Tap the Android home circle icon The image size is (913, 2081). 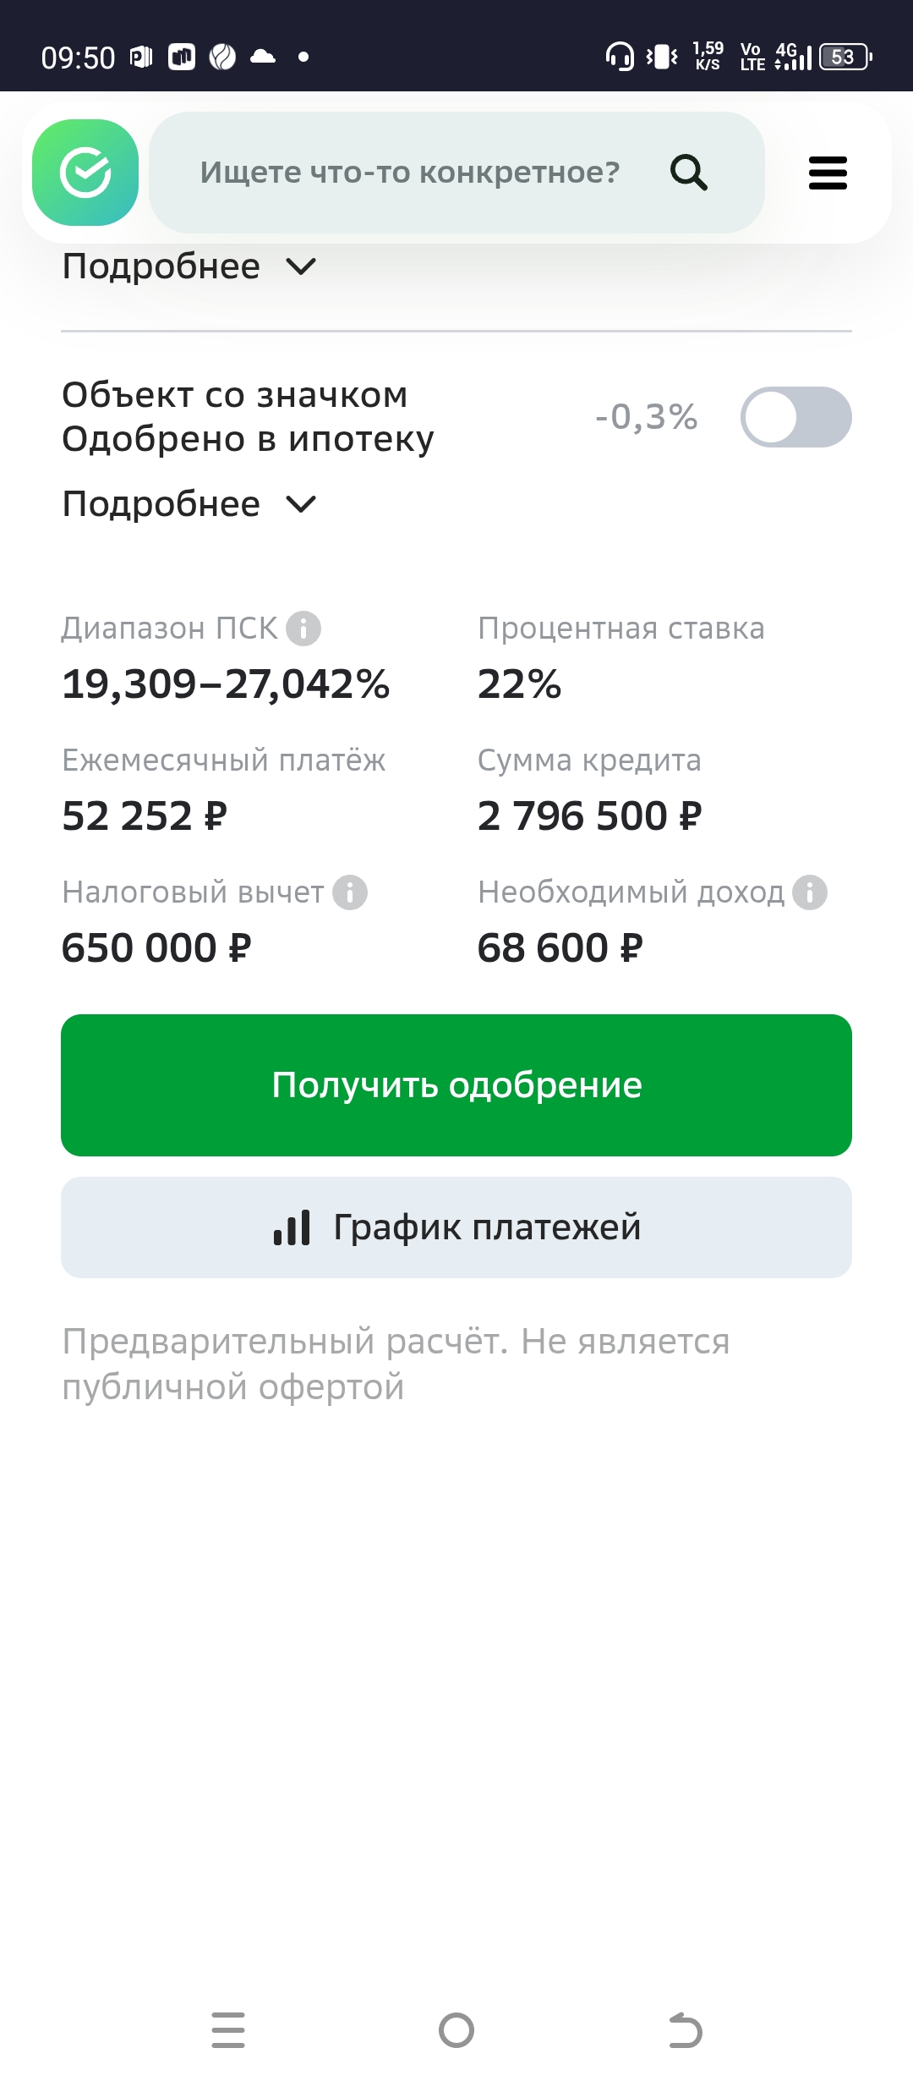(456, 2030)
